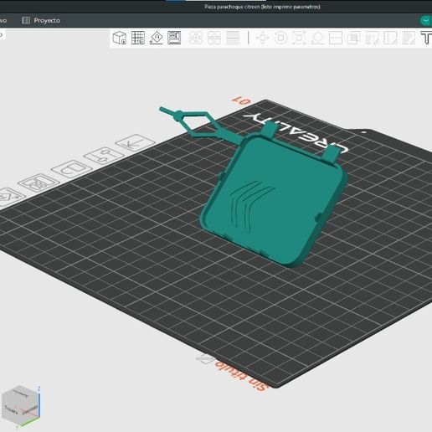Screen dimensions: 432x432
Task: Open the Color painting tool
Action: pos(409,38)
